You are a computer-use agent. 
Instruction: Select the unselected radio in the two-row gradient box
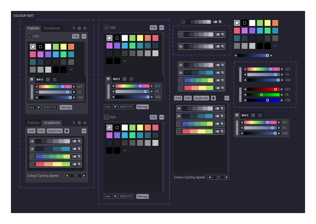coord(181,34)
